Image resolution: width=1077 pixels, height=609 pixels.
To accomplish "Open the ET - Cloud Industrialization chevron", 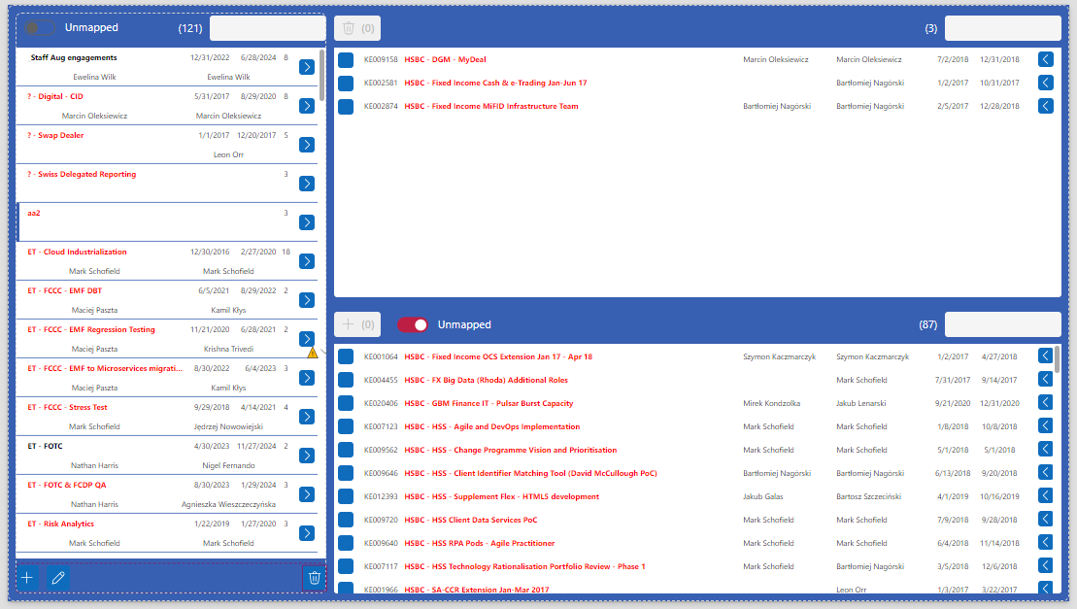I will point(307,261).
